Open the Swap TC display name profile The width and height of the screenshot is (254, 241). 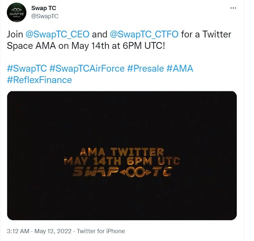(x=44, y=8)
